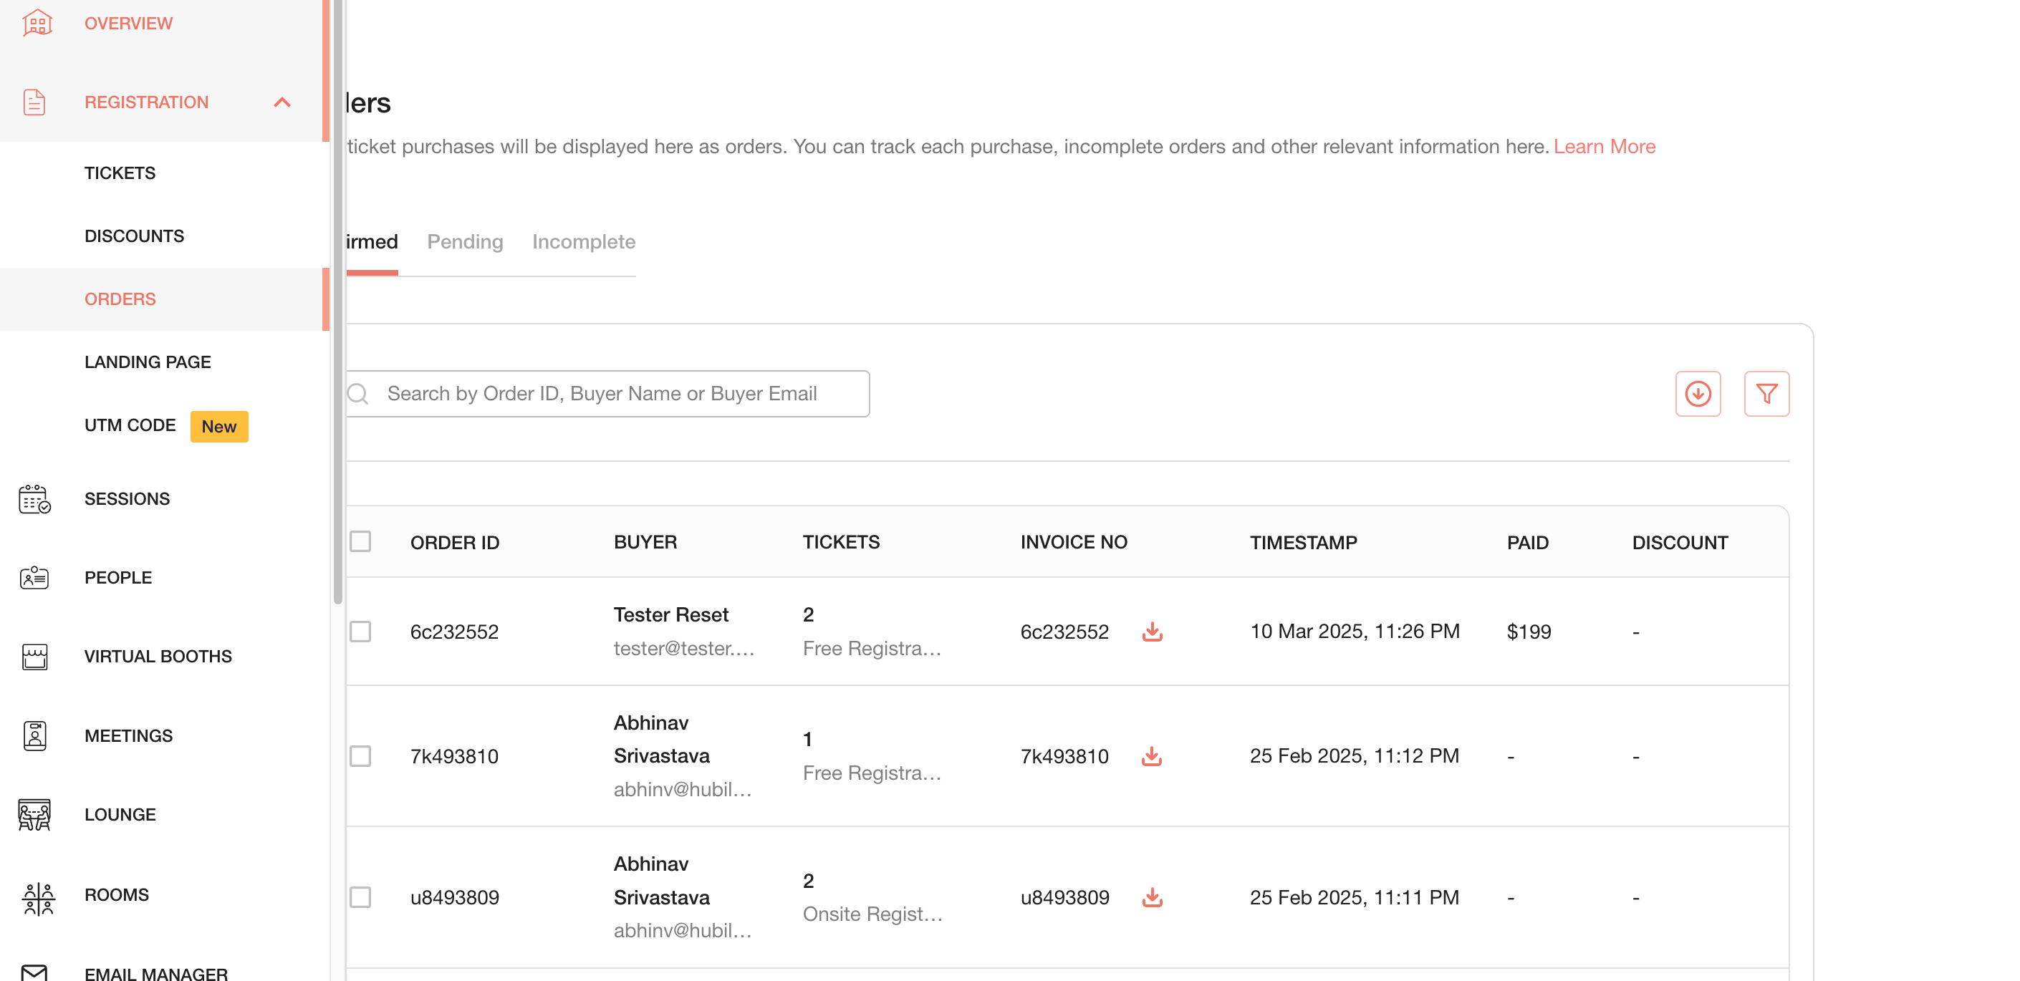Check the box for order 6c232552

coord(360,632)
